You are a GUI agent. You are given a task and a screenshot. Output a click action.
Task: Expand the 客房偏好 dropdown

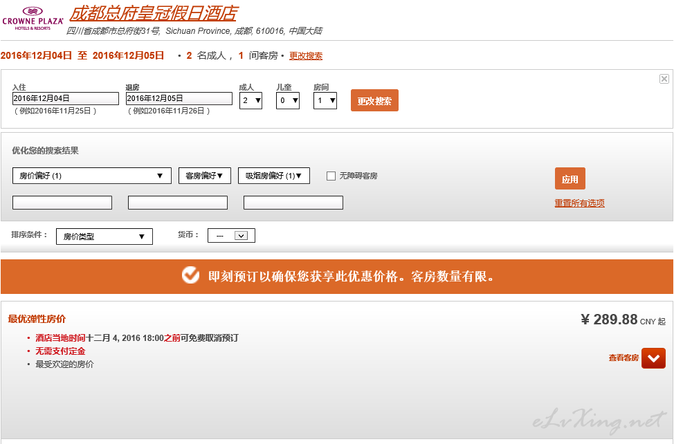tap(205, 176)
